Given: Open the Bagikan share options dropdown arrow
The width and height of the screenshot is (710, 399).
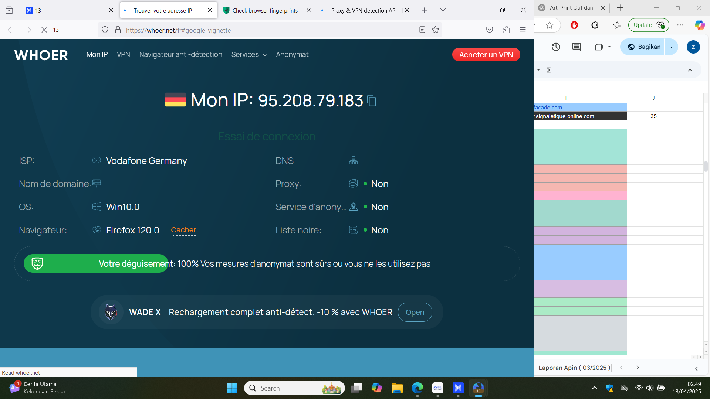Looking at the screenshot, I should [x=671, y=47].
